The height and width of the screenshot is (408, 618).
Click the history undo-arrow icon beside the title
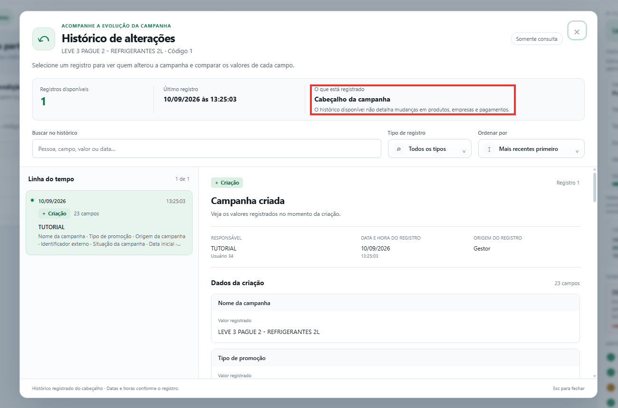(44, 39)
